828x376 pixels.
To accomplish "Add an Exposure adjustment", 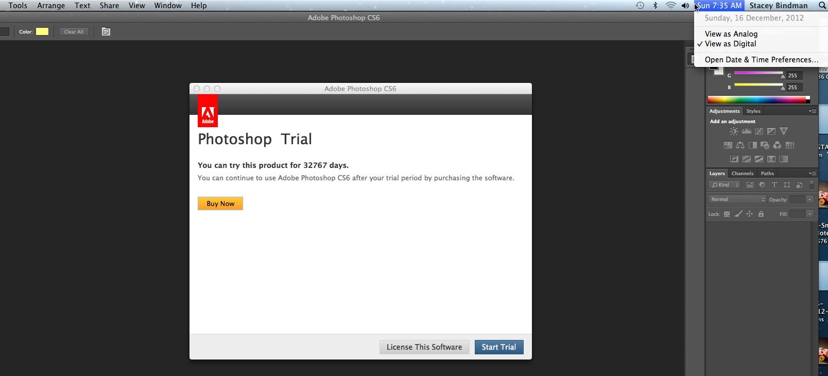I will [771, 131].
